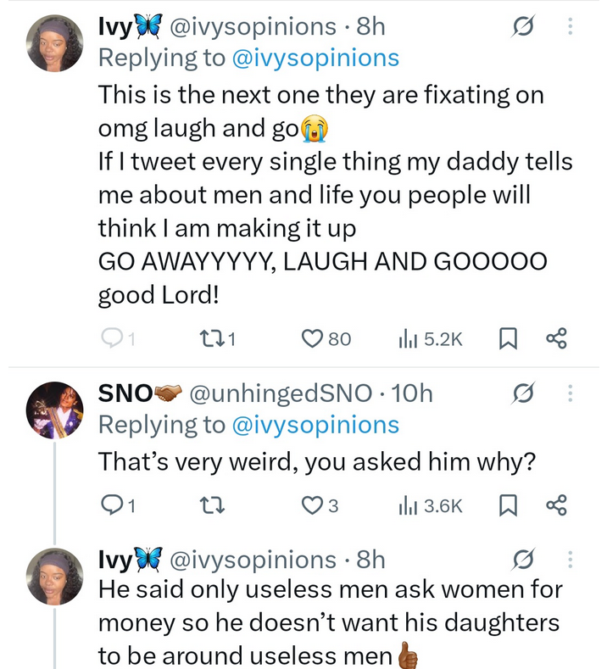The image size is (607, 669).
Task: Open more options on Ivy's bottom reply
Action: pos(570,560)
